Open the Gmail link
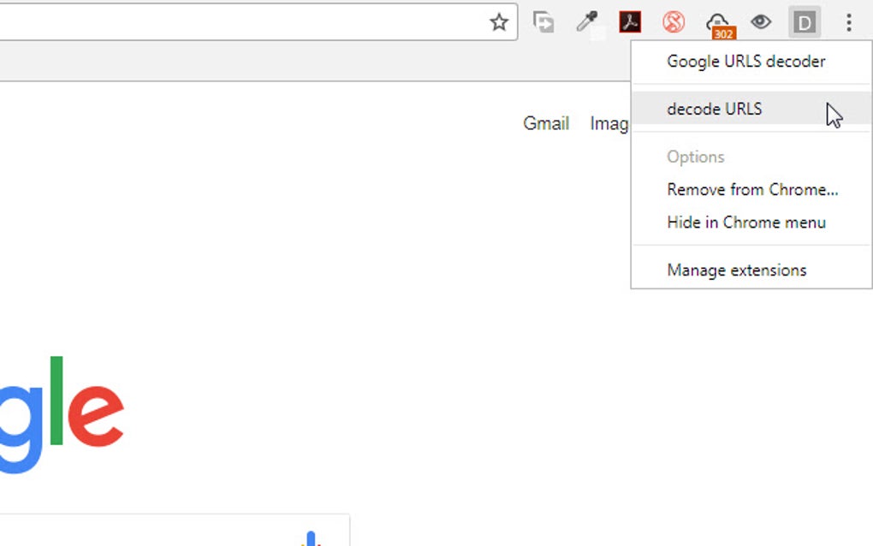 (546, 123)
